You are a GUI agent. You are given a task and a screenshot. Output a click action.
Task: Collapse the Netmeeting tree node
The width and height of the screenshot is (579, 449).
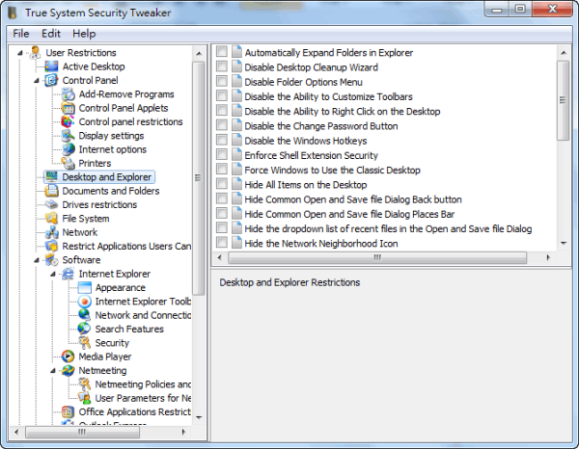tap(53, 371)
